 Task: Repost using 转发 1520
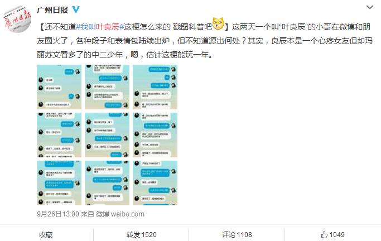[x=141, y=234]
